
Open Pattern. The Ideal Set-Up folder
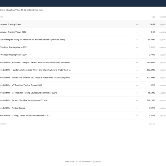[24, 100]
